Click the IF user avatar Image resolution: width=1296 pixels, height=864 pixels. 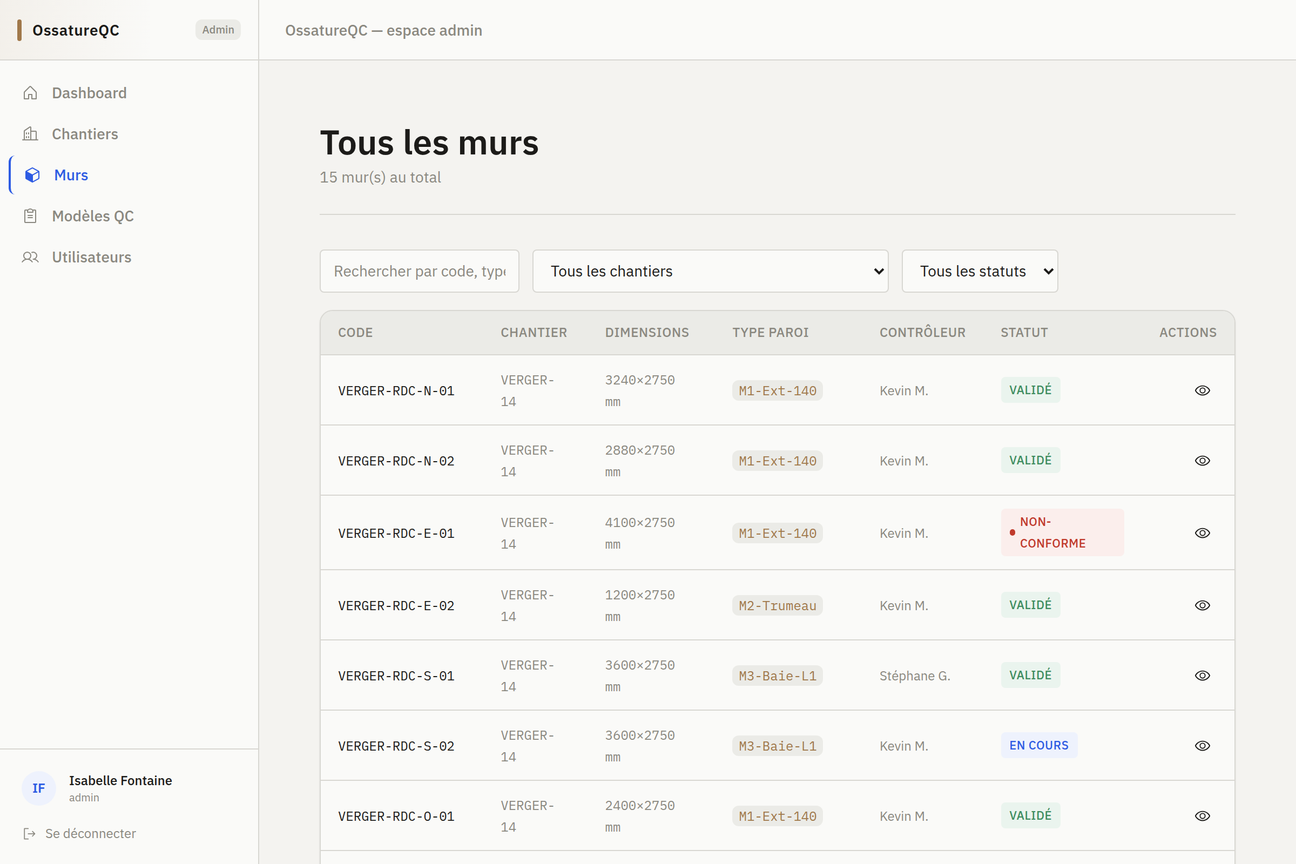(38, 788)
